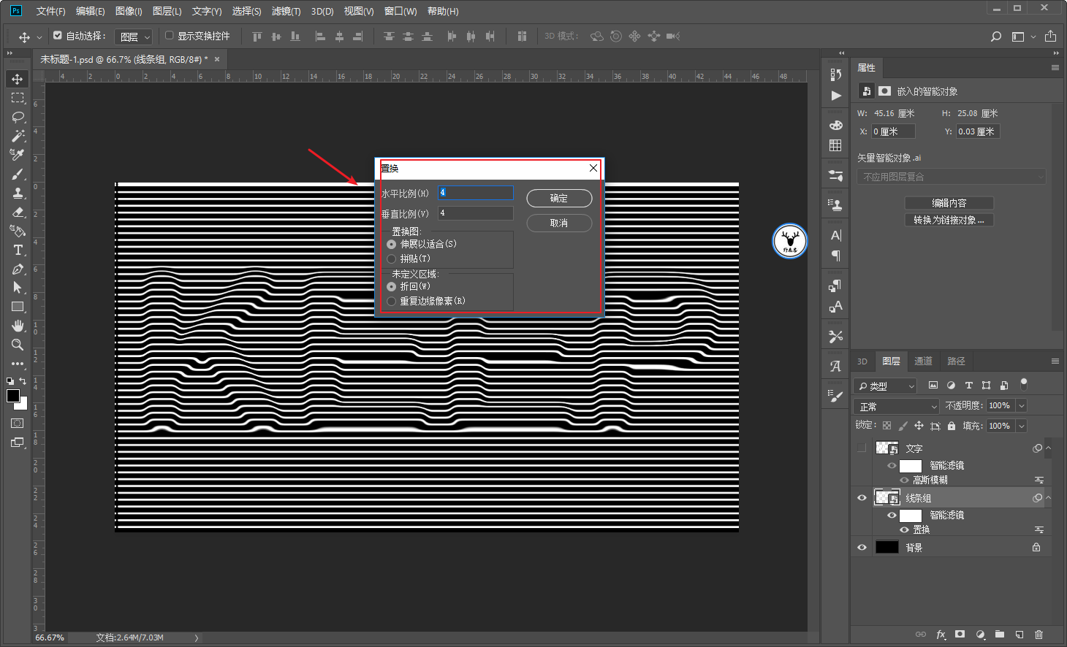Switch to the 路径 tab

956,361
